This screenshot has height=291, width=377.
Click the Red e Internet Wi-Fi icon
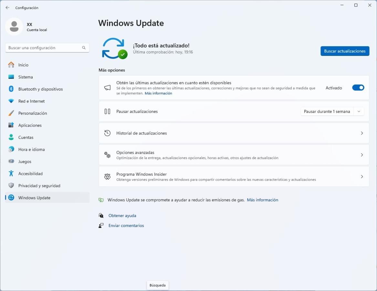pos(11,101)
